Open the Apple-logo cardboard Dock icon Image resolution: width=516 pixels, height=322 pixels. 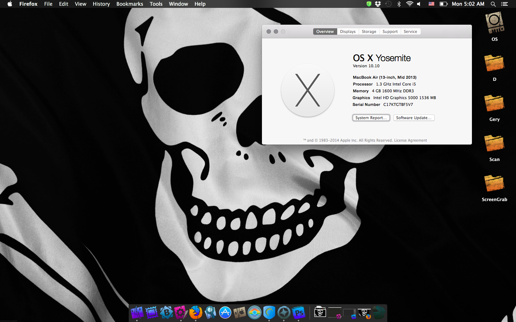[x=240, y=313]
